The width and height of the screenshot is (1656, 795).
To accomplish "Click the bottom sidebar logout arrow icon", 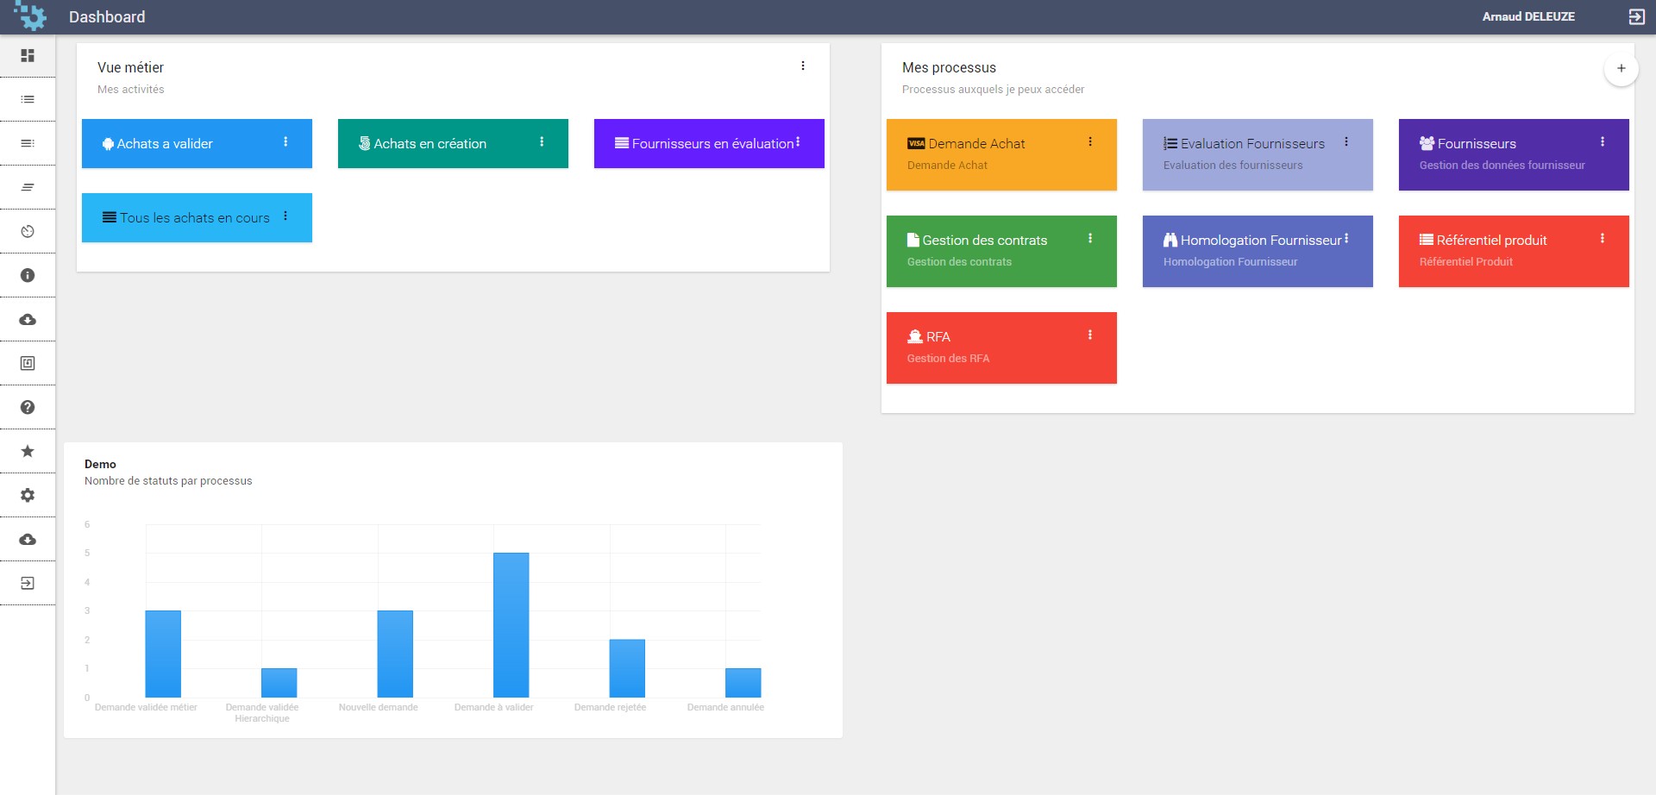I will click(x=28, y=583).
